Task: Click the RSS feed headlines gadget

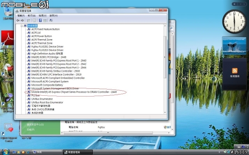Action: [235, 74]
